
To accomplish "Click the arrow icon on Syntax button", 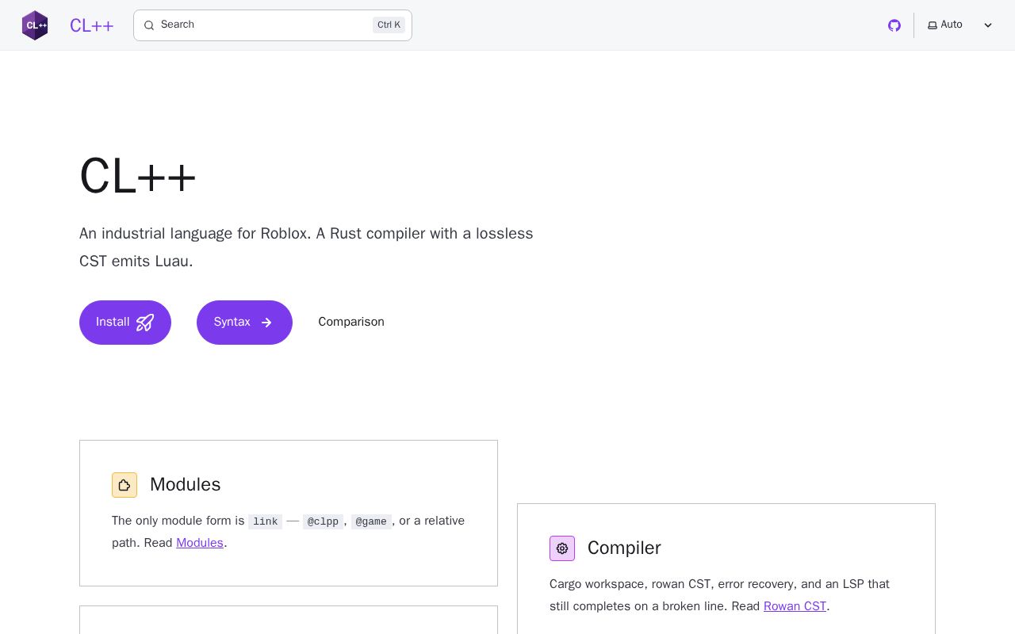I will (266, 323).
